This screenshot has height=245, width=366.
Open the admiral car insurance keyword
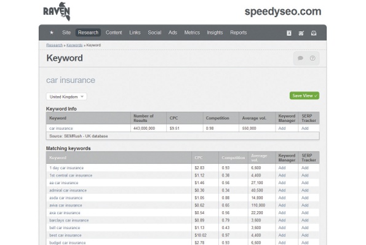tap(68, 190)
